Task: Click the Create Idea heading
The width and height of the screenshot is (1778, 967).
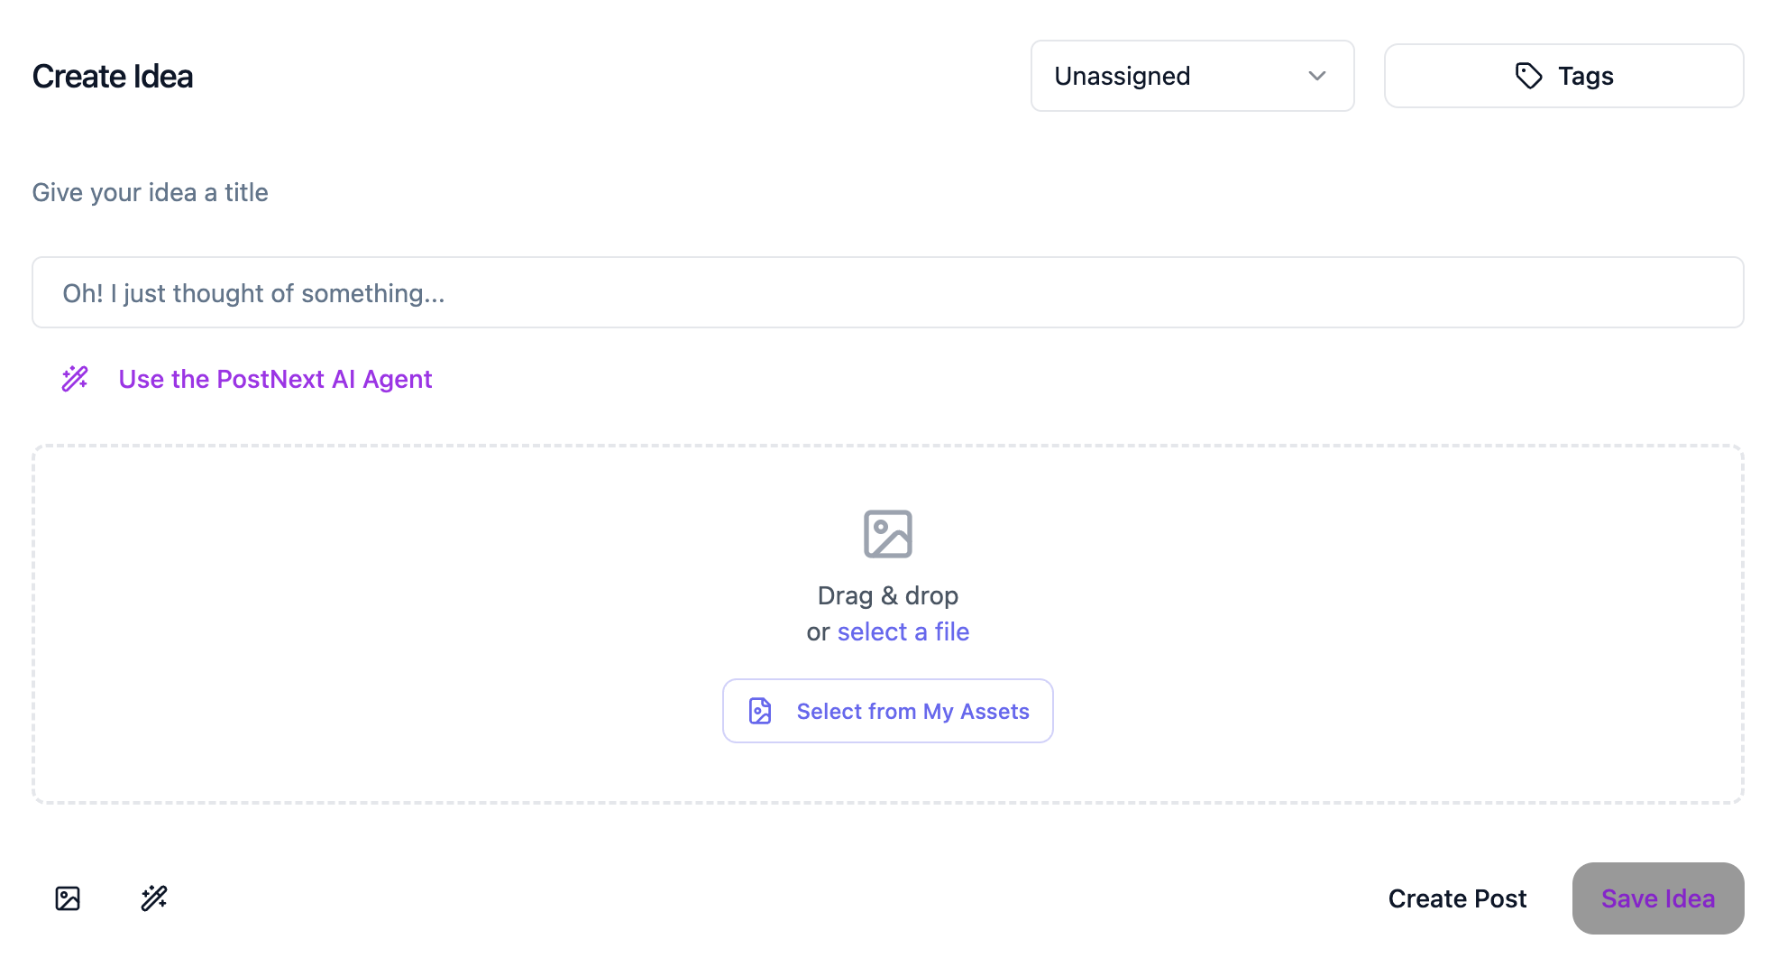Action: (x=112, y=76)
